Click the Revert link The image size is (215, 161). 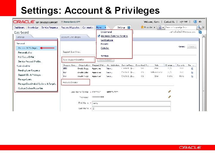point(182,47)
